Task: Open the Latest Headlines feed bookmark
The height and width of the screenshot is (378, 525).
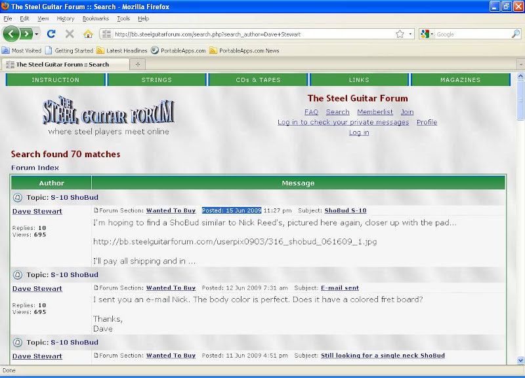Action: pyautogui.click(x=122, y=51)
